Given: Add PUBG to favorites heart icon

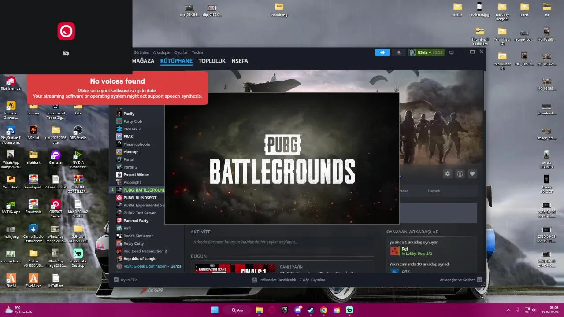Looking at the screenshot, I should [x=472, y=174].
